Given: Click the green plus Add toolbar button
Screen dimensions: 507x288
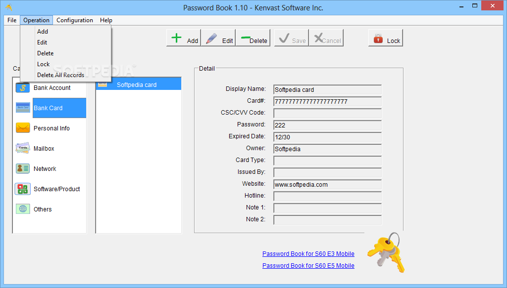Looking at the screenshot, I should tap(184, 38).
